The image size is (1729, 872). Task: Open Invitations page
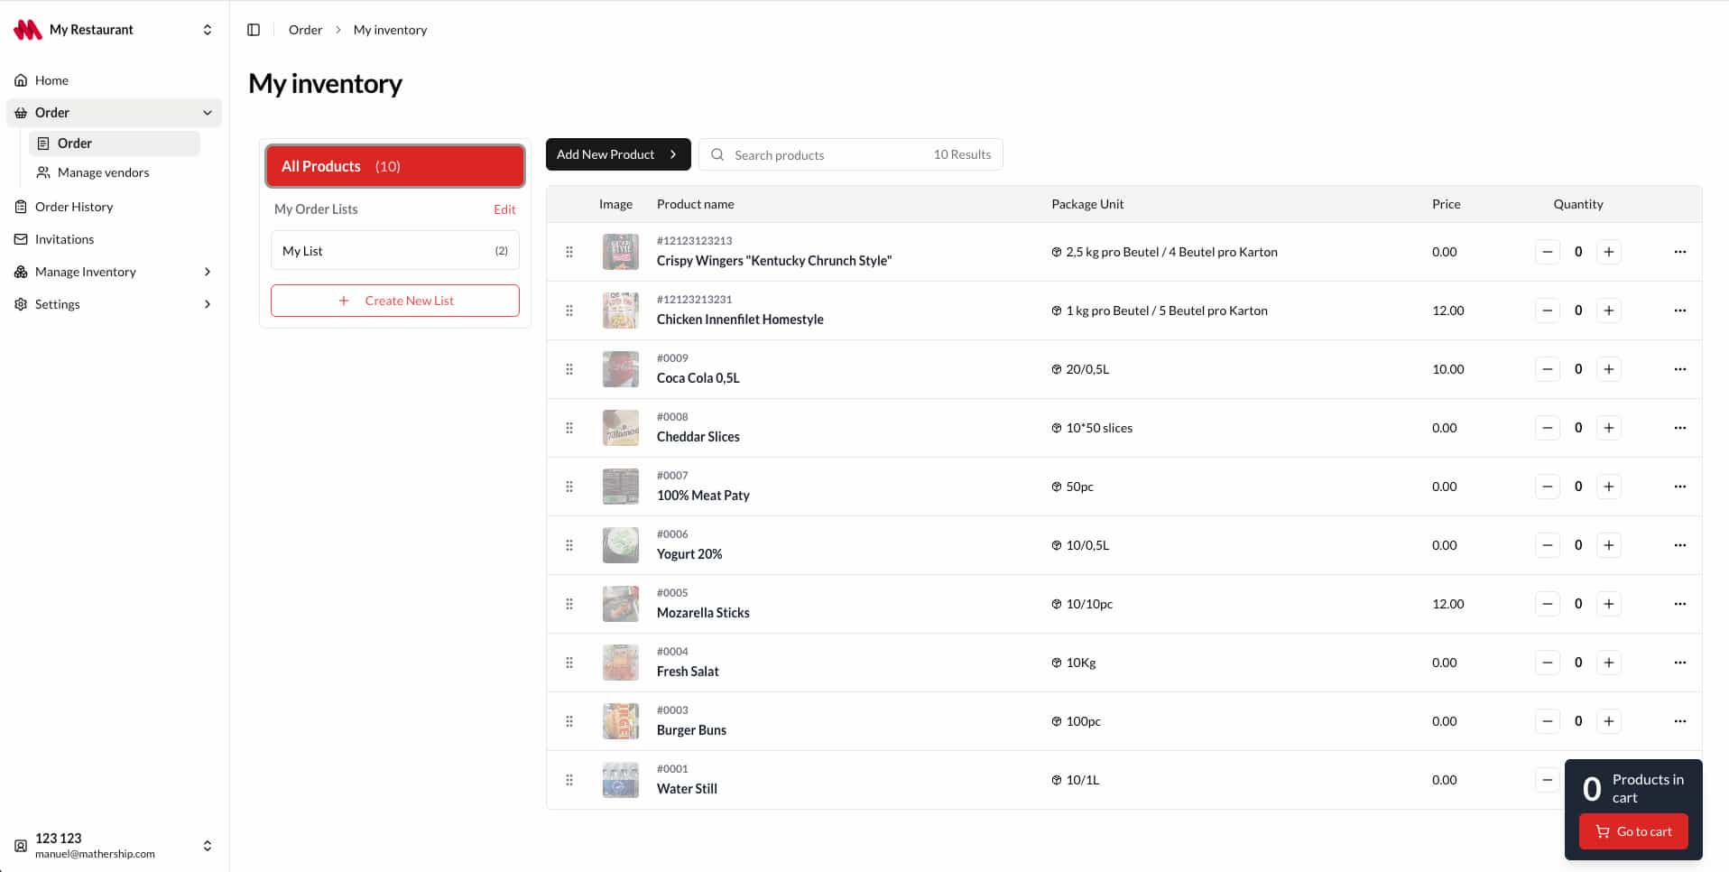point(114,239)
